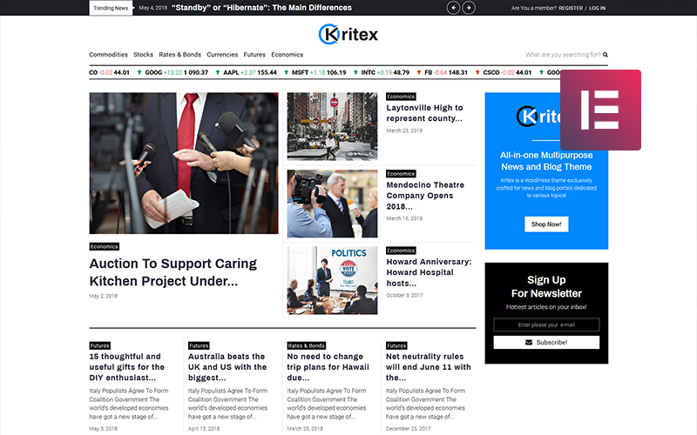Click the LOG IN link
Viewport: 697px width, 435px height.
pyautogui.click(x=597, y=8)
